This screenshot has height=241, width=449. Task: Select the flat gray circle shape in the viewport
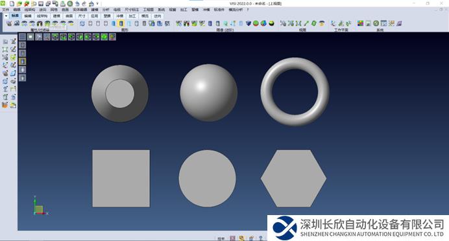click(208, 178)
